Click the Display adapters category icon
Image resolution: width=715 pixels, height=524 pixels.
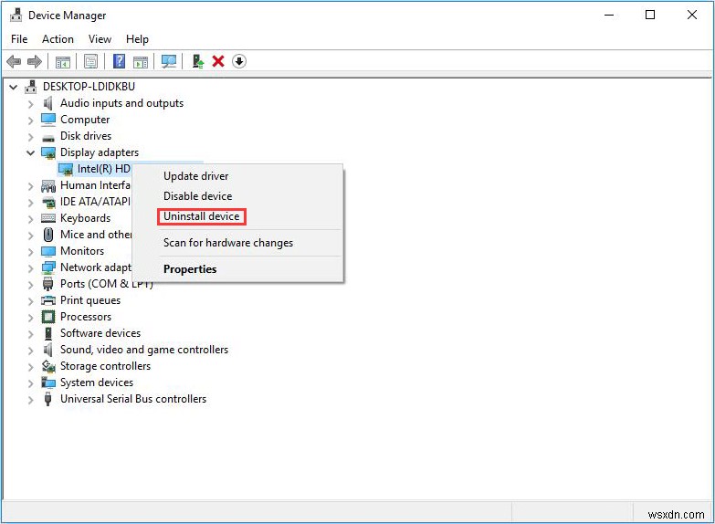point(48,152)
